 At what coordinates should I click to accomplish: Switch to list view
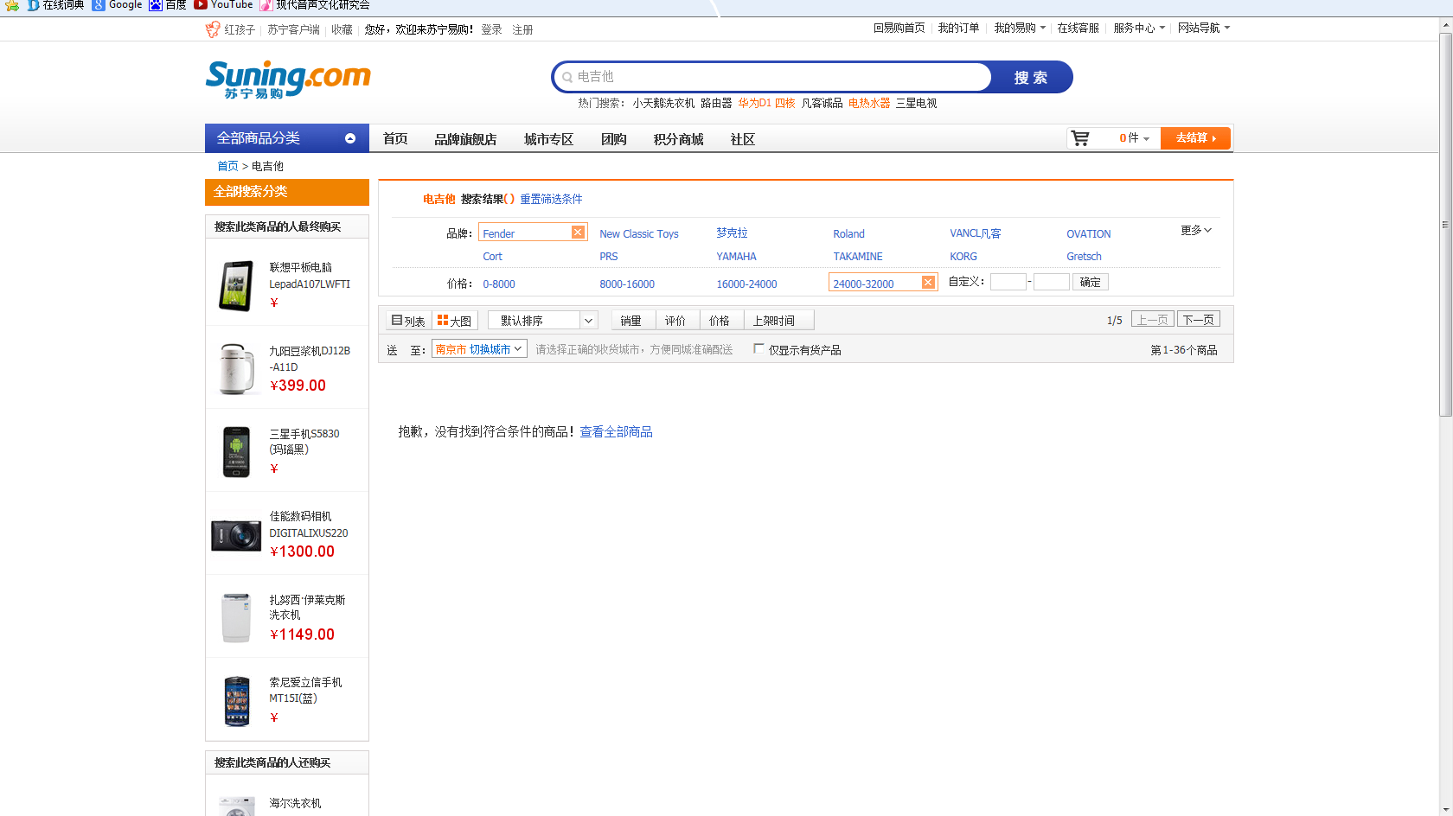click(408, 321)
